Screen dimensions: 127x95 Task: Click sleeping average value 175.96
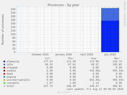pyautogui.click(x=94, y=61)
